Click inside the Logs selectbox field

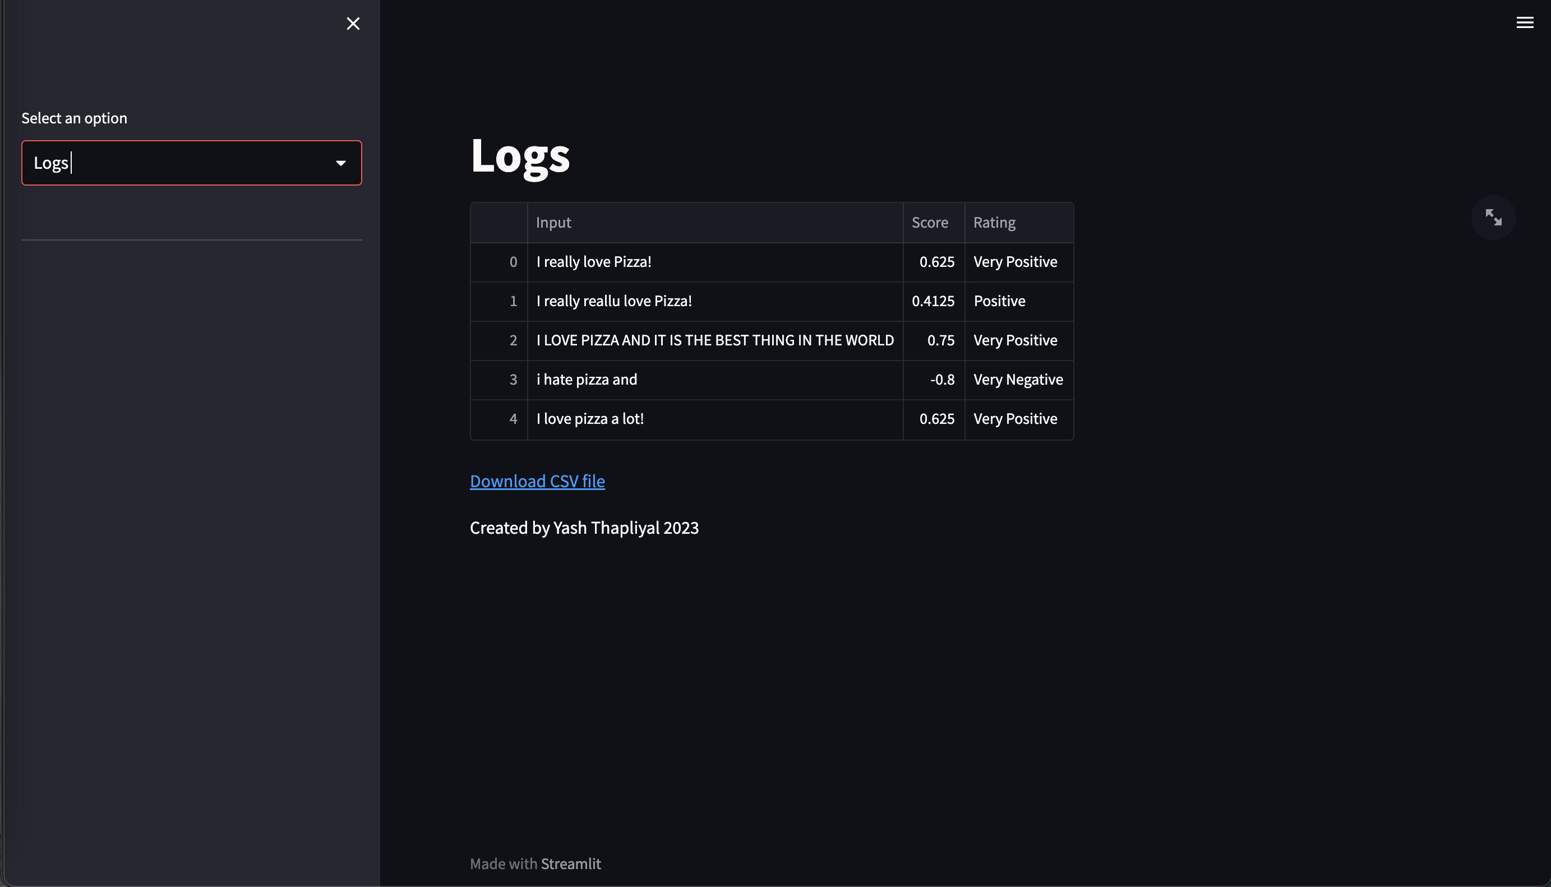[177, 163]
